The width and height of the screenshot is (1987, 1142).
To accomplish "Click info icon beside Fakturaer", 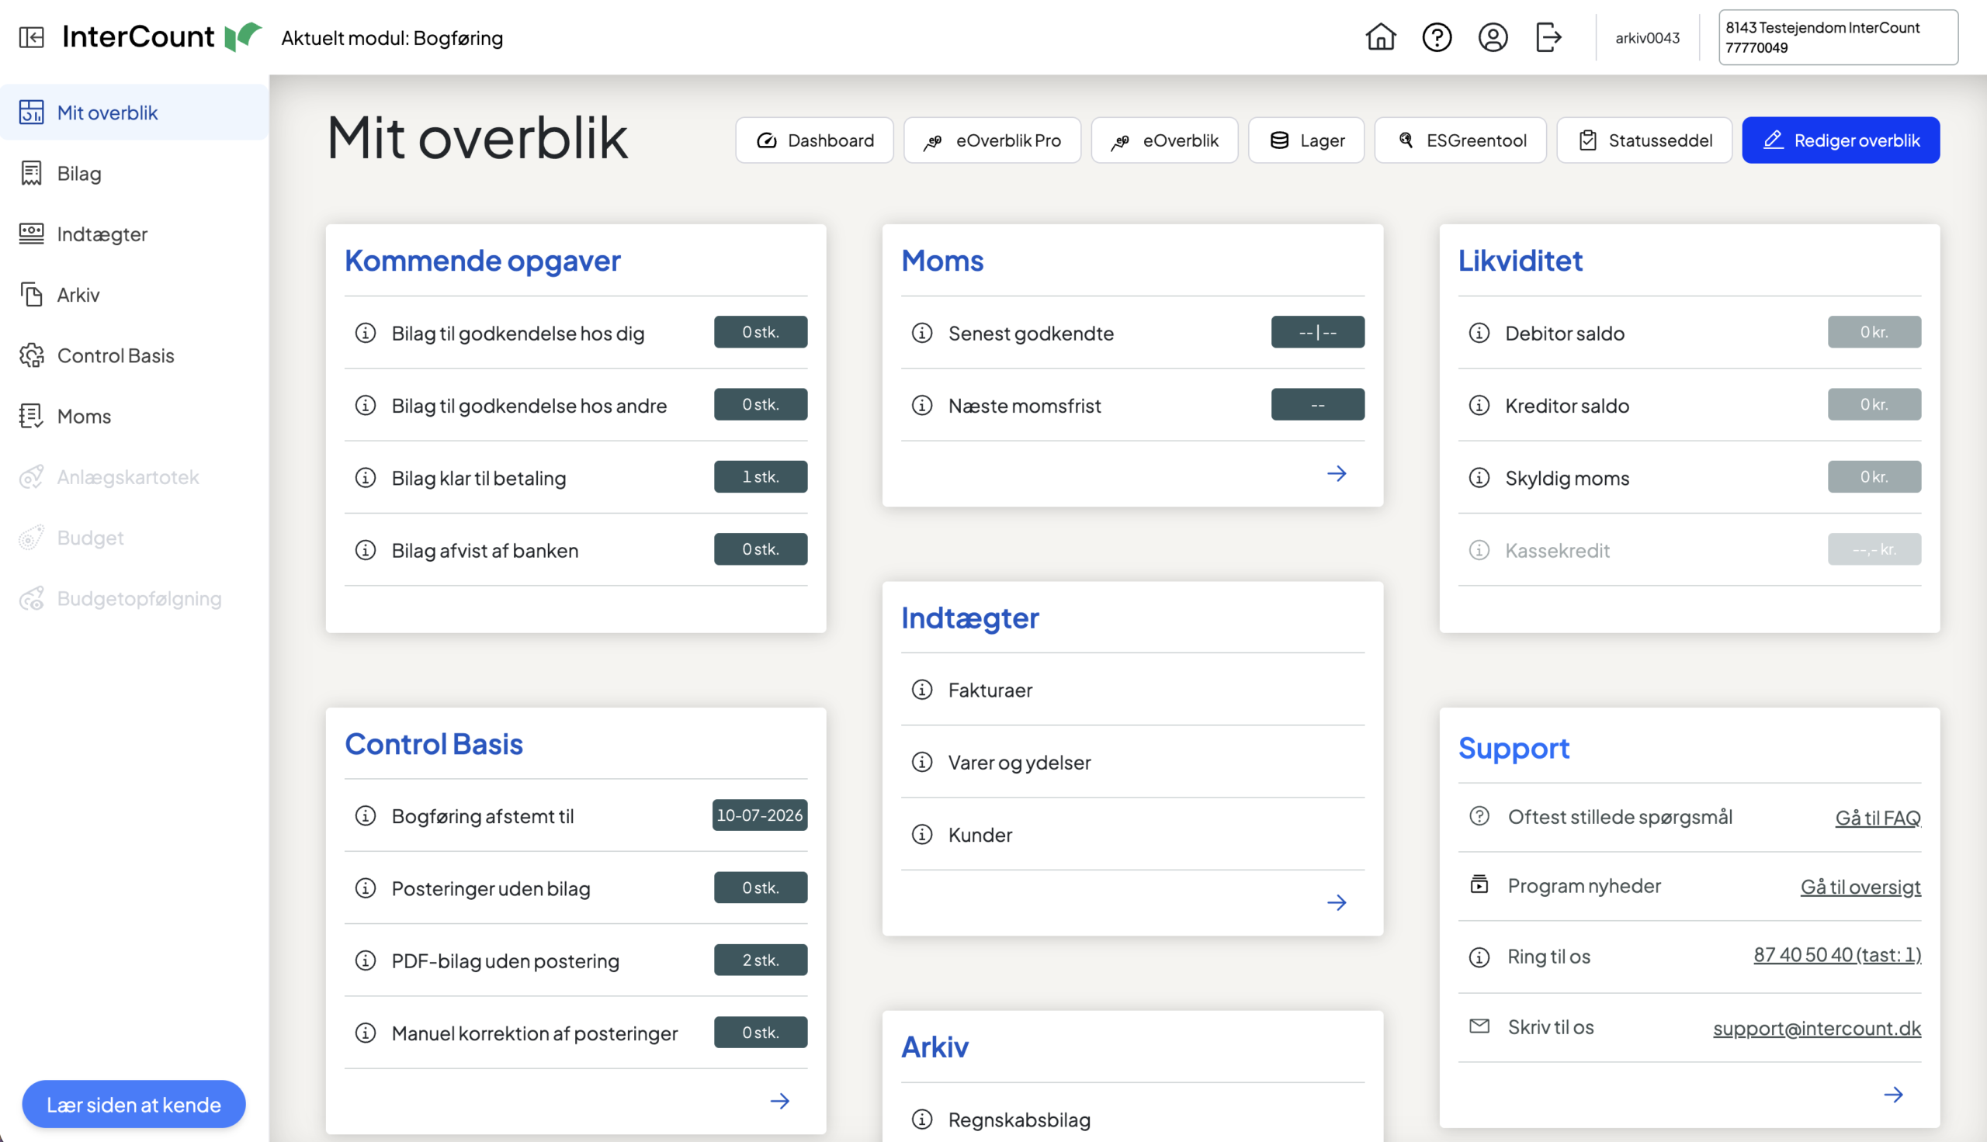I will coord(923,690).
